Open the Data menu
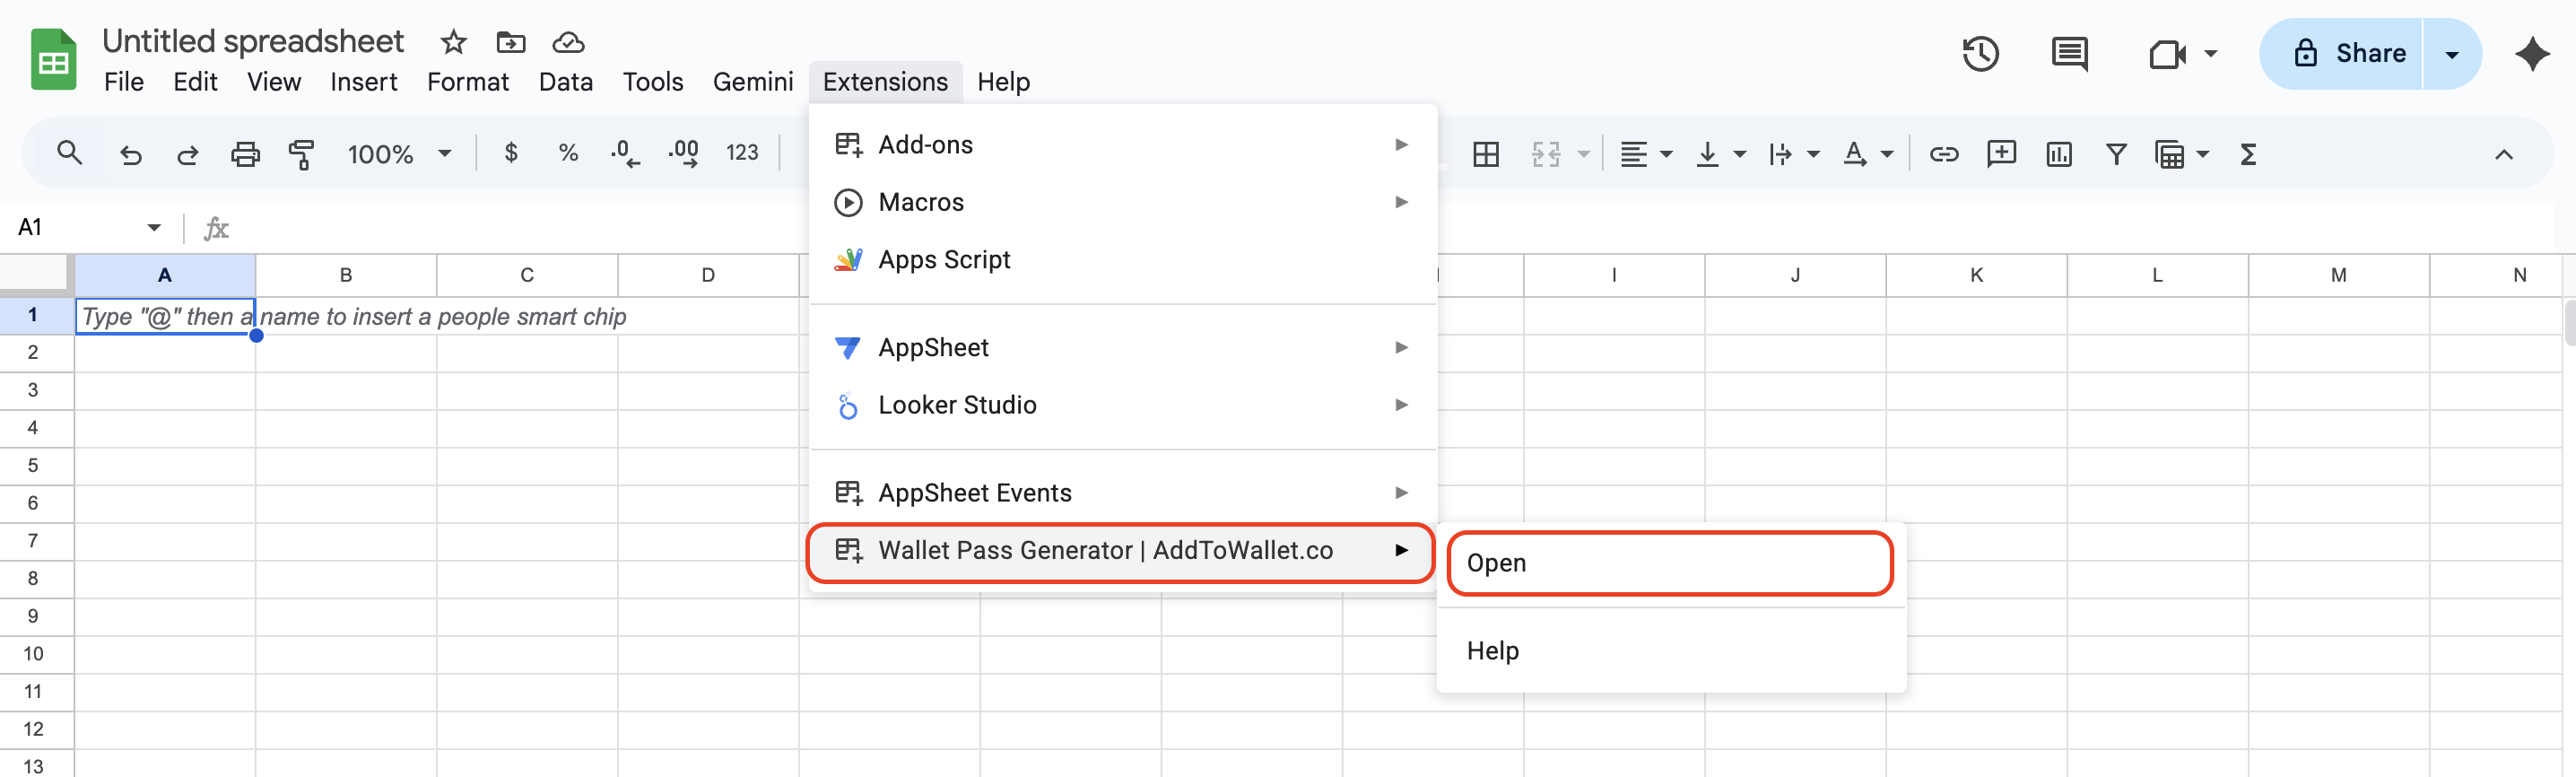Viewport: 2576px width, 777px height. pos(566,82)
